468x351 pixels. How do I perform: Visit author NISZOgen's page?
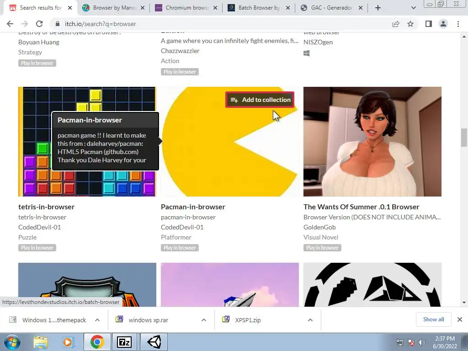[x=318, y=42]
